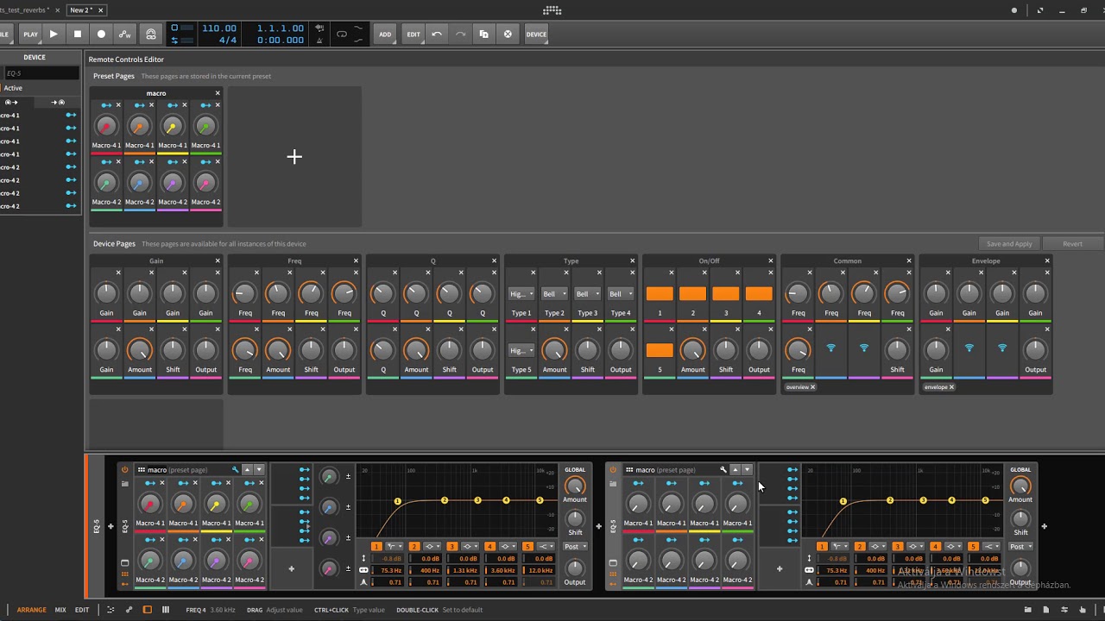The height and width of the screenshot is (621, 1105).
Task: Open the EDIT menu in top toolbar
Action: click(x=414, y=34)
